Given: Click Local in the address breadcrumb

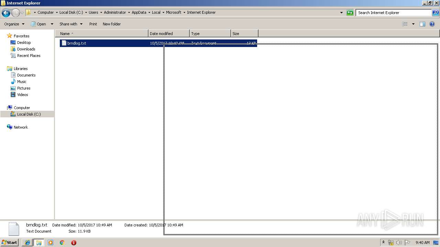Looking at the screenshot, I should coord(156,12).
